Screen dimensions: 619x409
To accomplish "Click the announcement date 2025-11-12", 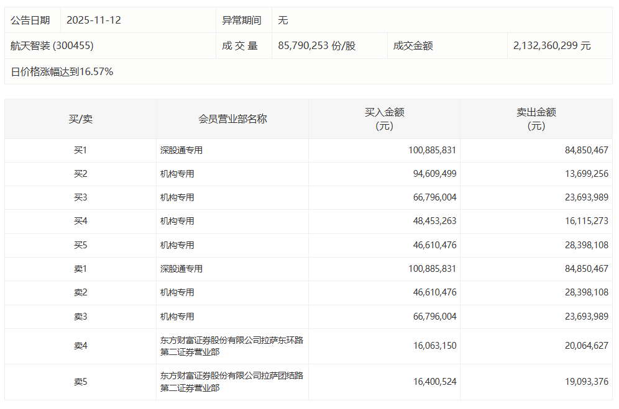I will [94, 20].
